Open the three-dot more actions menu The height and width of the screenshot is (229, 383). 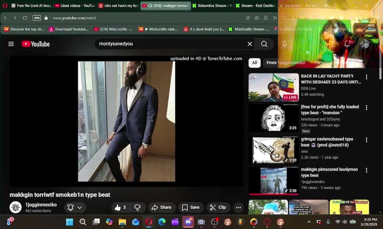coord(238,207)
